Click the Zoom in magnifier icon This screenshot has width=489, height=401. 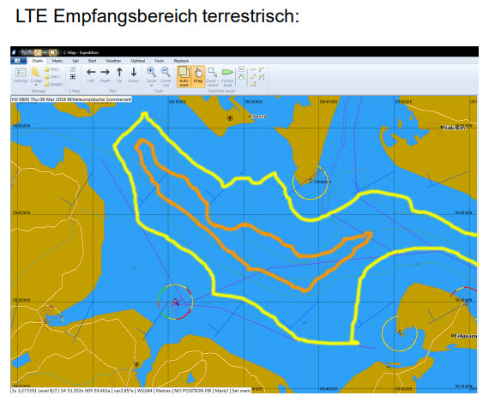tap(152, 76)
